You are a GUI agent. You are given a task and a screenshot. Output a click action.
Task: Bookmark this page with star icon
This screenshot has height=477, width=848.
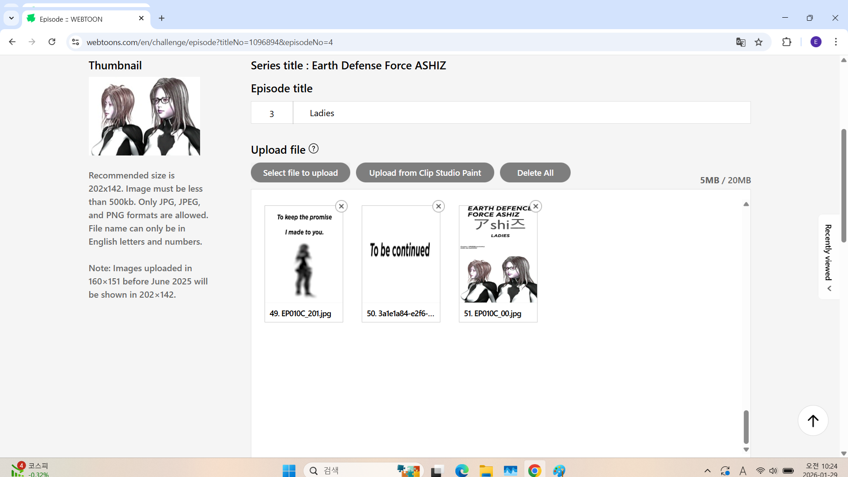[x=759, y=42]
